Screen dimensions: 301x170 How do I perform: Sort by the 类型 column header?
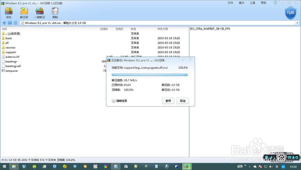(x=133, y=29)
